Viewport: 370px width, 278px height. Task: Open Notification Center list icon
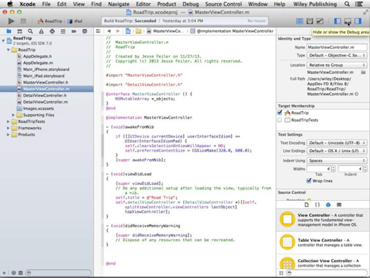(x=359, y=4)
